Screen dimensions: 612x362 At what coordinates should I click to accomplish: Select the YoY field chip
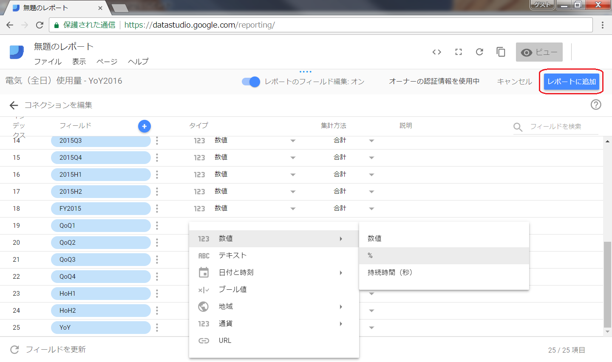101,328
